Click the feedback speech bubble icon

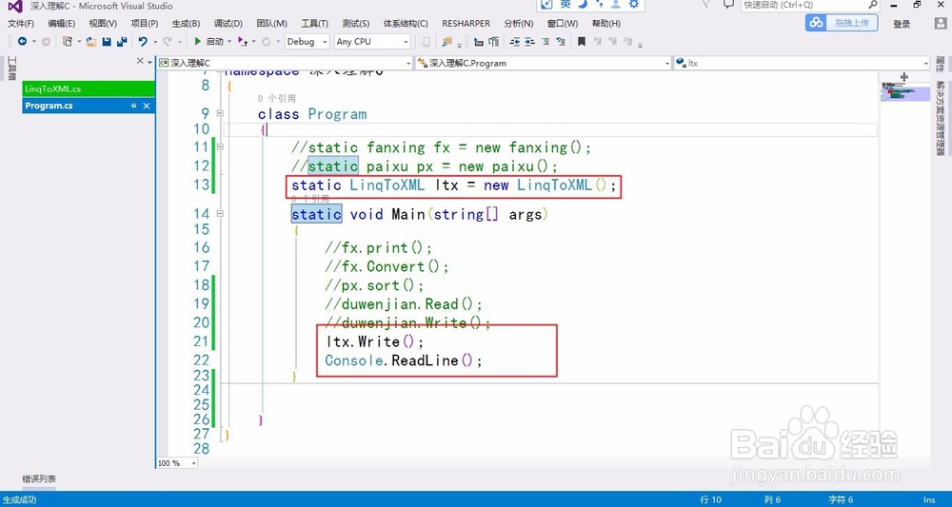pos(728,5)
